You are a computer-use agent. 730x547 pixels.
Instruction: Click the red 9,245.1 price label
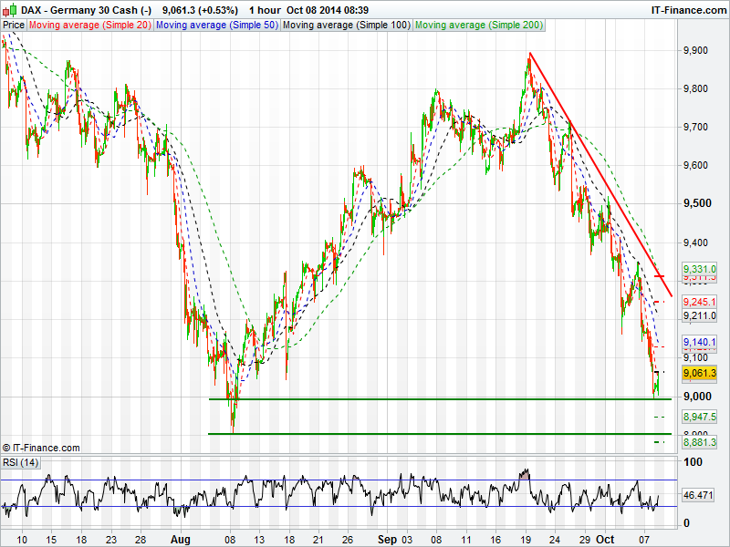(x=700, y=302)
